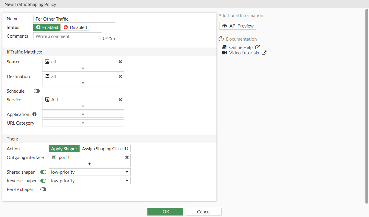Image resolution: width=369 pixels, height=217 pixels.
Task: Add a URL Category entry
Action: click(83, 123)
